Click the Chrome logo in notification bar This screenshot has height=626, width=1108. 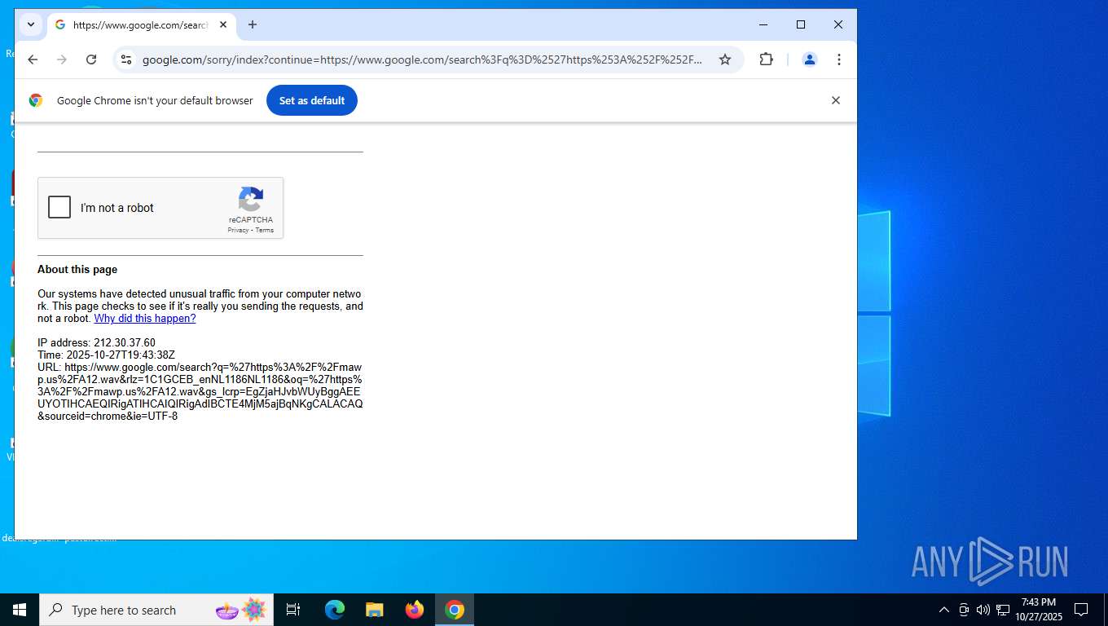tap(36, 100)
